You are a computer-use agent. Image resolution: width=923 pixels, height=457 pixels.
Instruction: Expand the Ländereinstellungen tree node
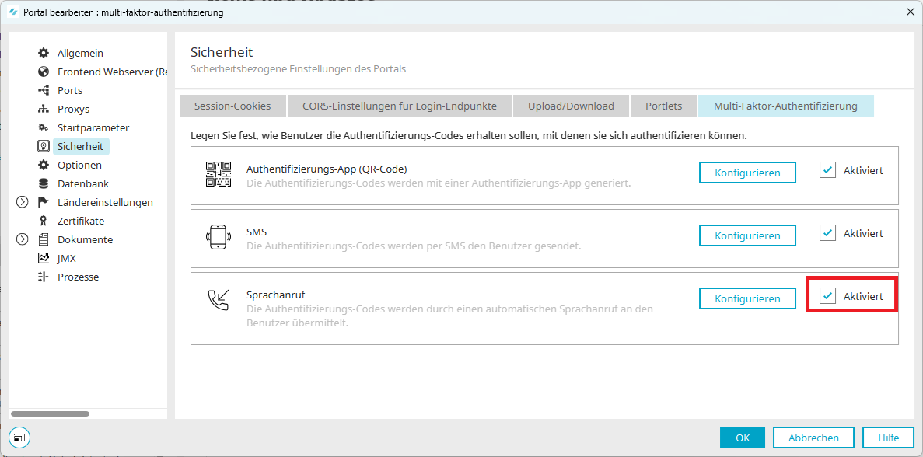tap(23, 202)
